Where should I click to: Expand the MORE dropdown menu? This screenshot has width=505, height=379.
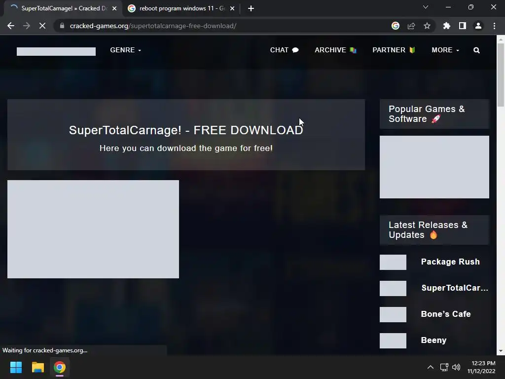point(445,50)
